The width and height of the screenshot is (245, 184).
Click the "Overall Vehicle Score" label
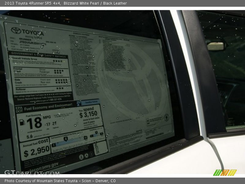point(24,59)
